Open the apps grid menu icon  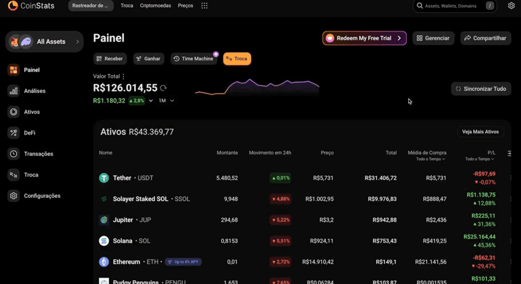(205, 6)
